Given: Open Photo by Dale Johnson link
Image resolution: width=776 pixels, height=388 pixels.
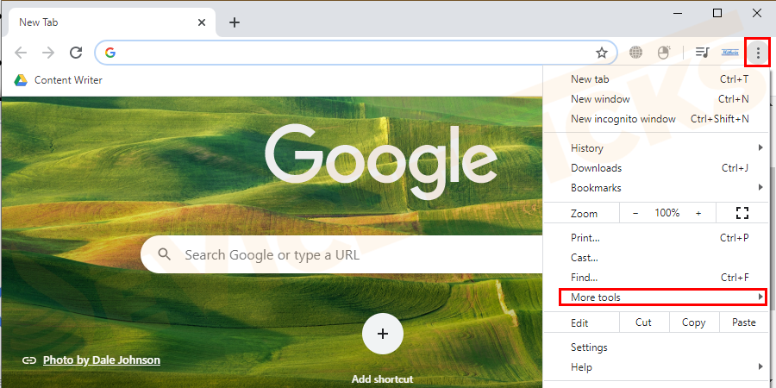Looking at the screenshot, I should pos(102,360).
